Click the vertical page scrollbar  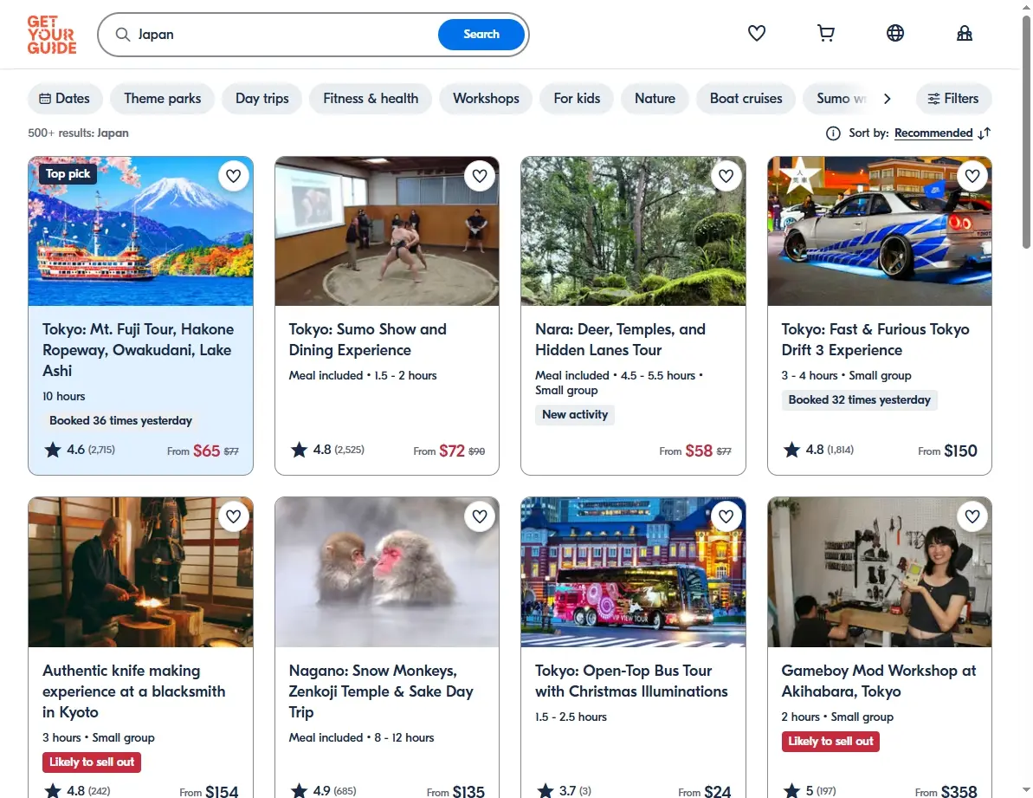(x=1026, y=132)
